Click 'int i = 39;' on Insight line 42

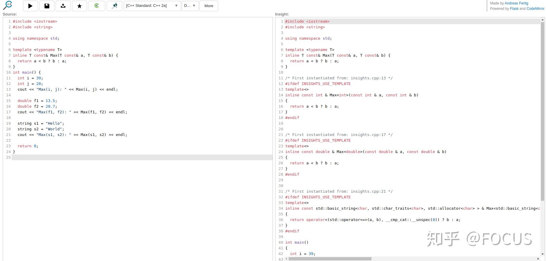click(303, 254)
